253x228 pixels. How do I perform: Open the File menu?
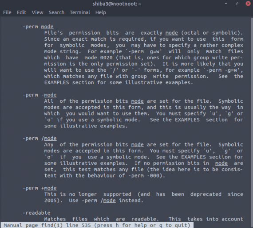click(x=7, y=12)
